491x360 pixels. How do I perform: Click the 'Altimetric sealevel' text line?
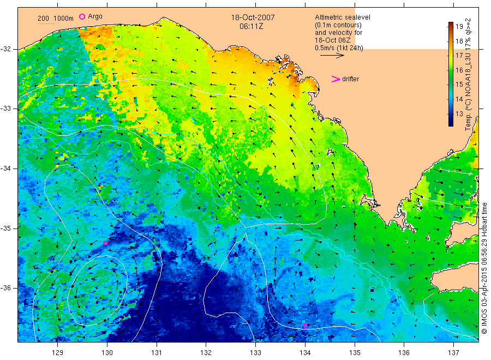coord(343,17)
